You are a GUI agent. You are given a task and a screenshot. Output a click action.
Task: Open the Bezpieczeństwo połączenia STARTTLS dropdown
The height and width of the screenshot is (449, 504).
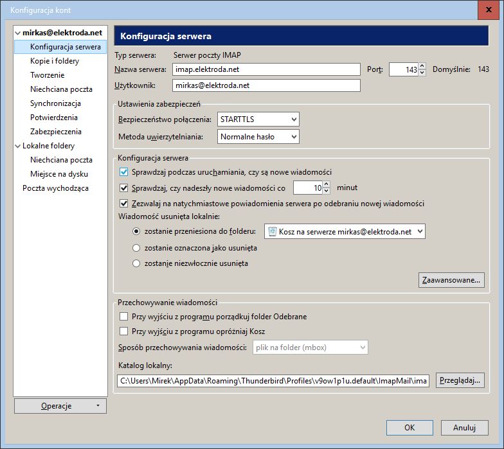258,119
